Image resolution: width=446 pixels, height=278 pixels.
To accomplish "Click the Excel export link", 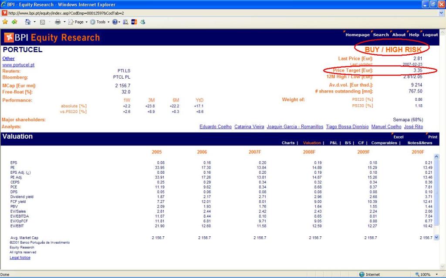I will pos(398,137).
